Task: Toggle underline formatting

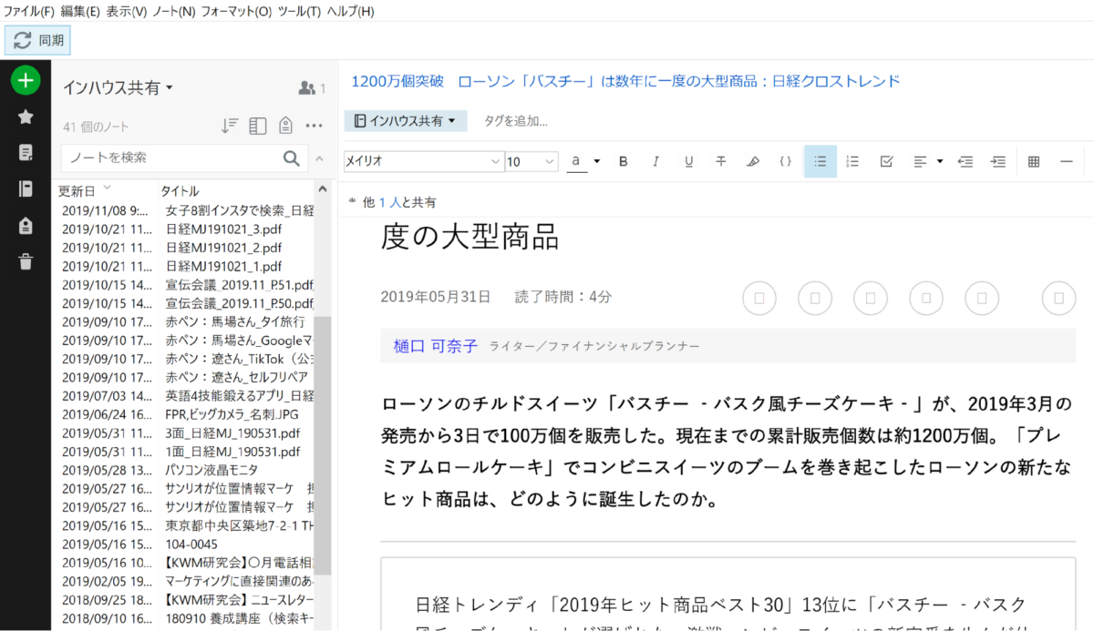Action: click(x=688, y=161)
